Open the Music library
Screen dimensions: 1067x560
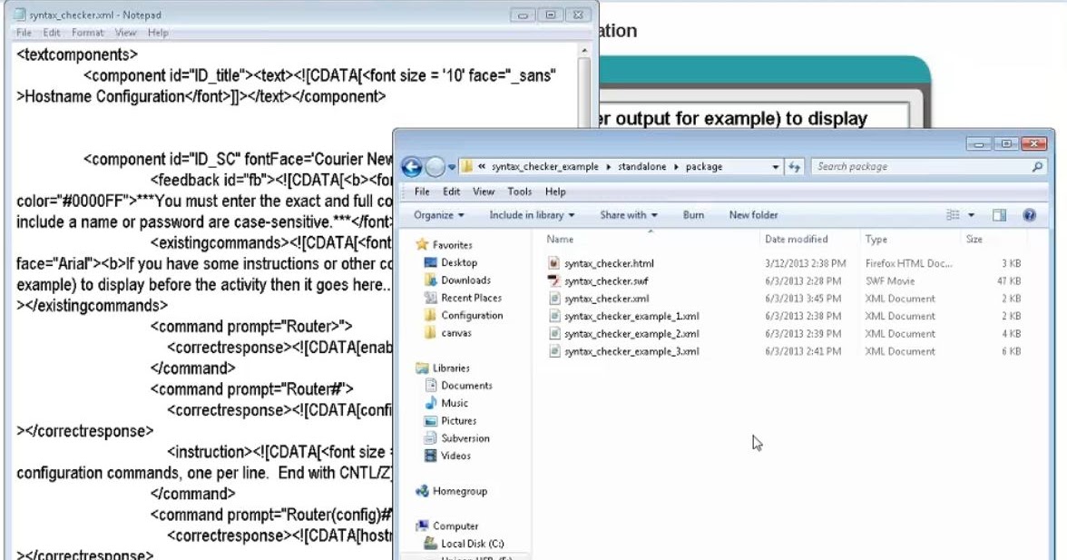[x=454, y=404]
